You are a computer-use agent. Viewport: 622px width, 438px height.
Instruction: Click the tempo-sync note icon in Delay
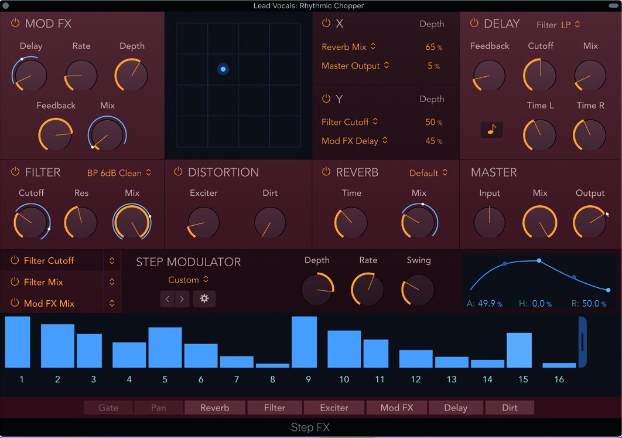tap(492, 128)
